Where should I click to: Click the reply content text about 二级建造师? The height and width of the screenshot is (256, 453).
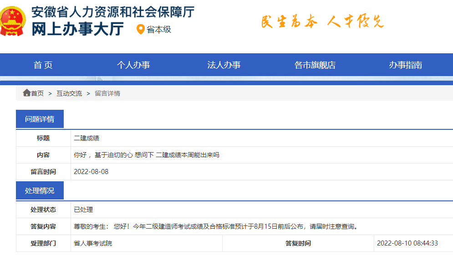215,226
